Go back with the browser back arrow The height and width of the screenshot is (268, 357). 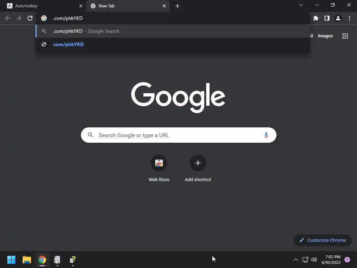(x=8, y=18)
